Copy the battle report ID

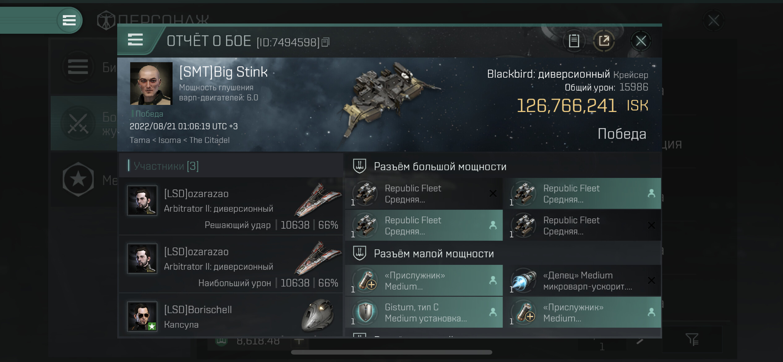[325, 42]
